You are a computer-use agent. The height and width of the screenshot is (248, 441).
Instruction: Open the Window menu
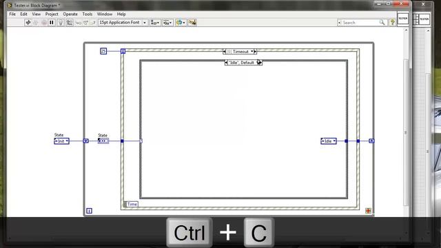[105, 14]
